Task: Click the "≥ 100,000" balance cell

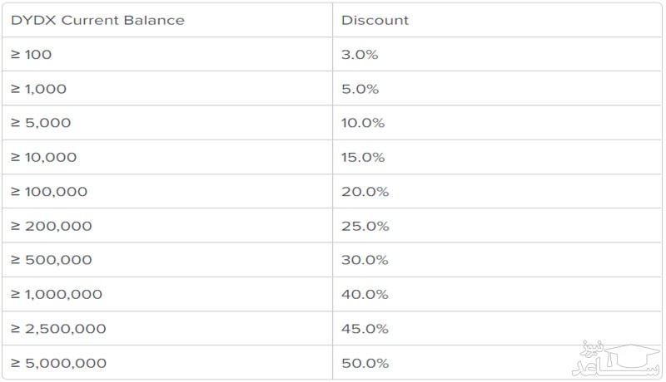Action: click(48, 192)
